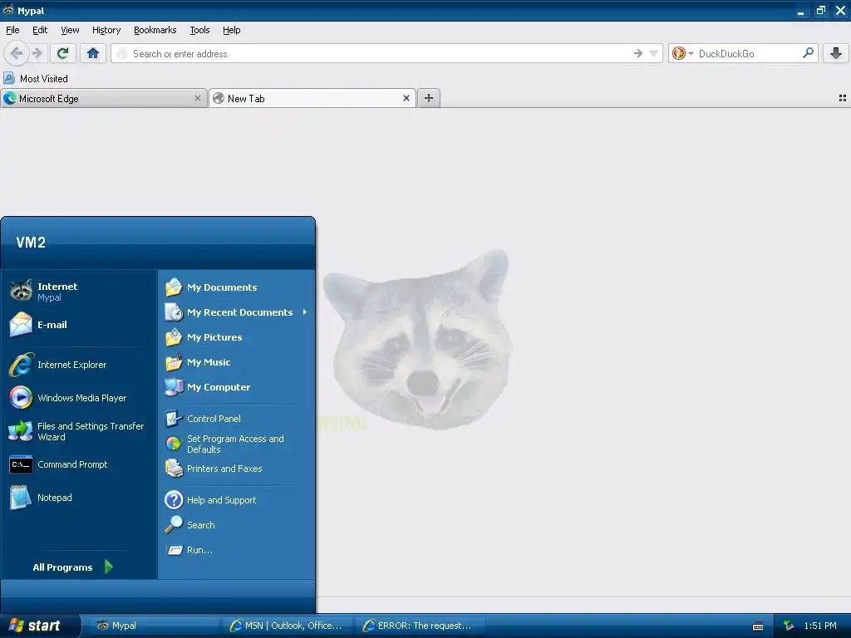Image resolution: width=851 pixels, height=638 pixels.
Task: Open Windows Media Player
Action: point(79,398)
